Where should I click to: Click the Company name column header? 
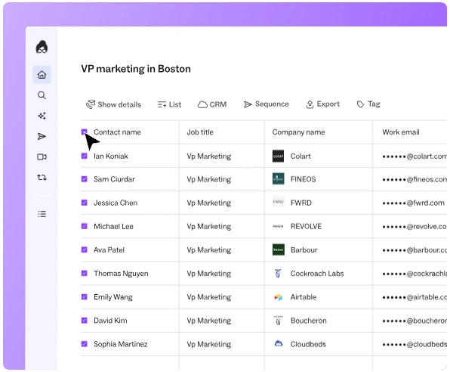pos(298,132)
